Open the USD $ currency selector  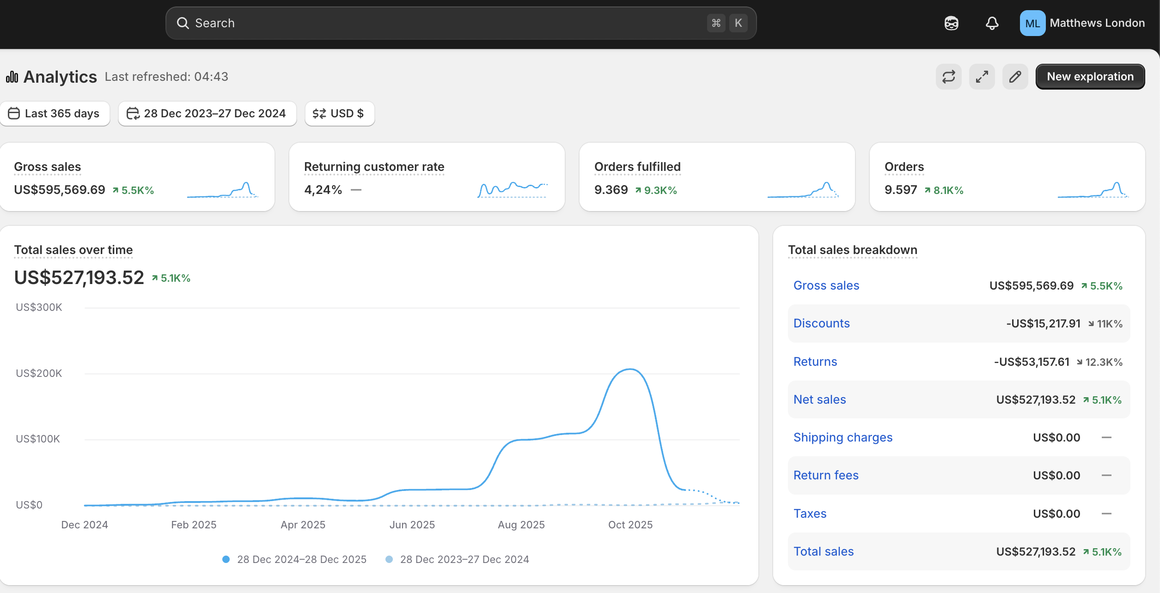point(339,114)
